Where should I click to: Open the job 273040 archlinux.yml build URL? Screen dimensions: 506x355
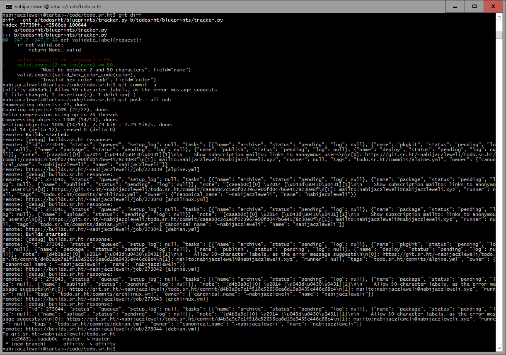[x=95, y=199]
